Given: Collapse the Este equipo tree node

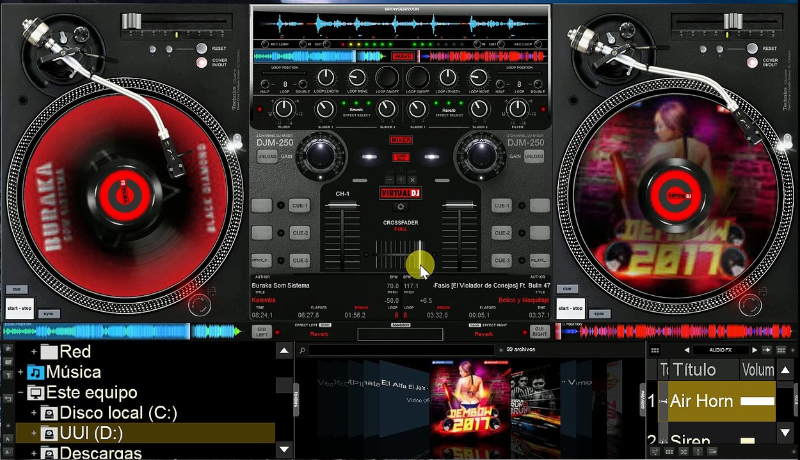Looking at the screenshot, I should click(x=20, y=392).
